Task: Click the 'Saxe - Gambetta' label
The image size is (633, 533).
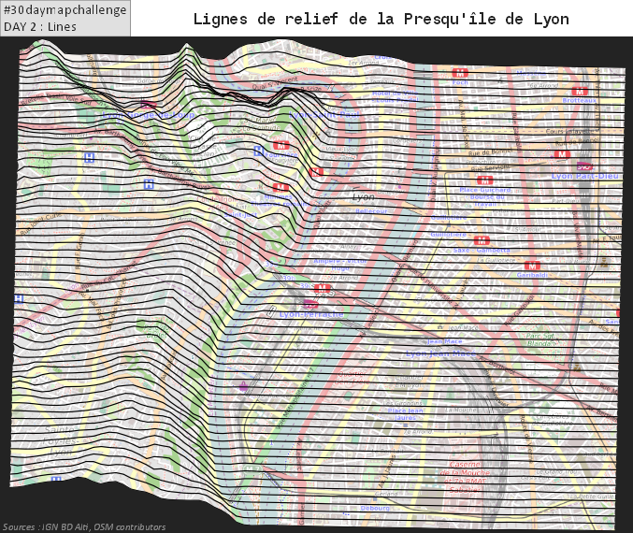Action: [x=482, y=251]
